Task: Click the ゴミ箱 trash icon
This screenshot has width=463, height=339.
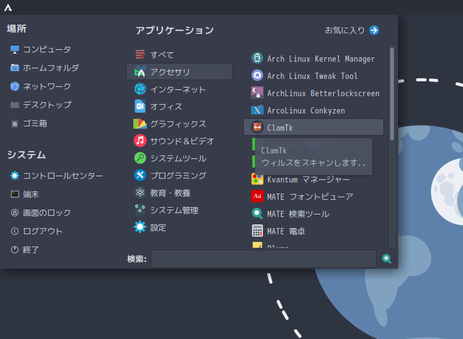Action: [x=14, y=123]
